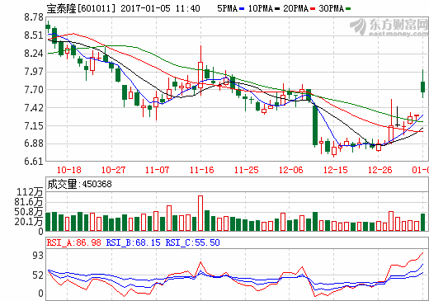429x301 pixels.
Task: Click the 12-06 date label
Action: tap(290, 170)
